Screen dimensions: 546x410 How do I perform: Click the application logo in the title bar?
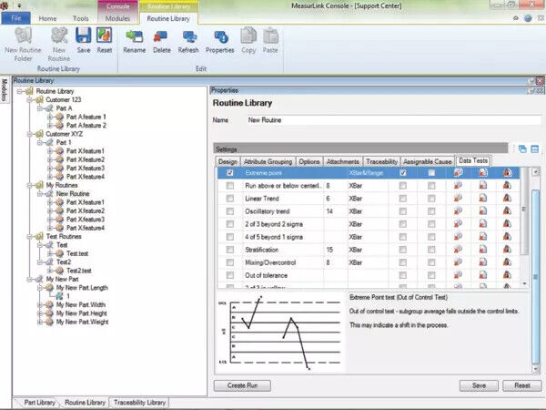click(5, 5)
